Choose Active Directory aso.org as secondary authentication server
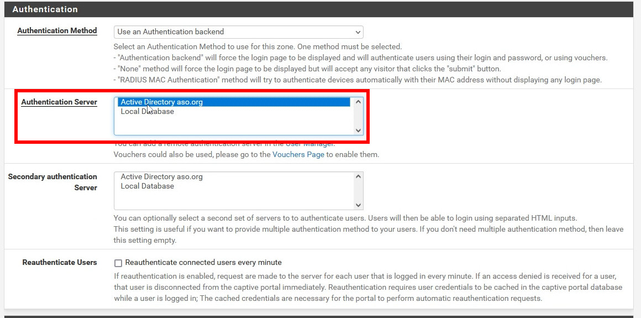 click(x=161, y=177)
